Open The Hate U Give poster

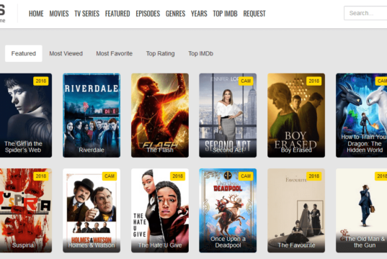pyautogui.click(x=160, y=211)
